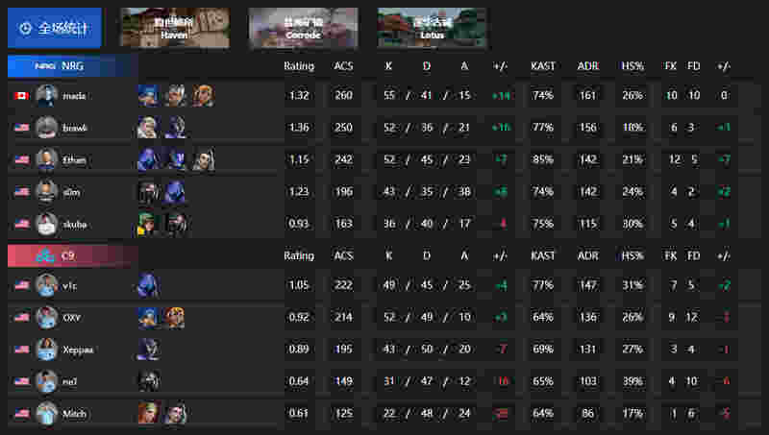This screenshot has height=435, width=769.
Task: Click the Canada flag next to mada
Action: point(21,95)
